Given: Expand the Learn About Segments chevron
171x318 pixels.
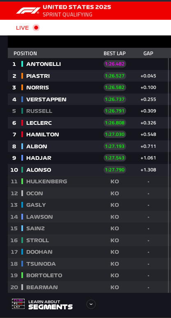Looking at the screenshot, I should [x=91, y=304].
